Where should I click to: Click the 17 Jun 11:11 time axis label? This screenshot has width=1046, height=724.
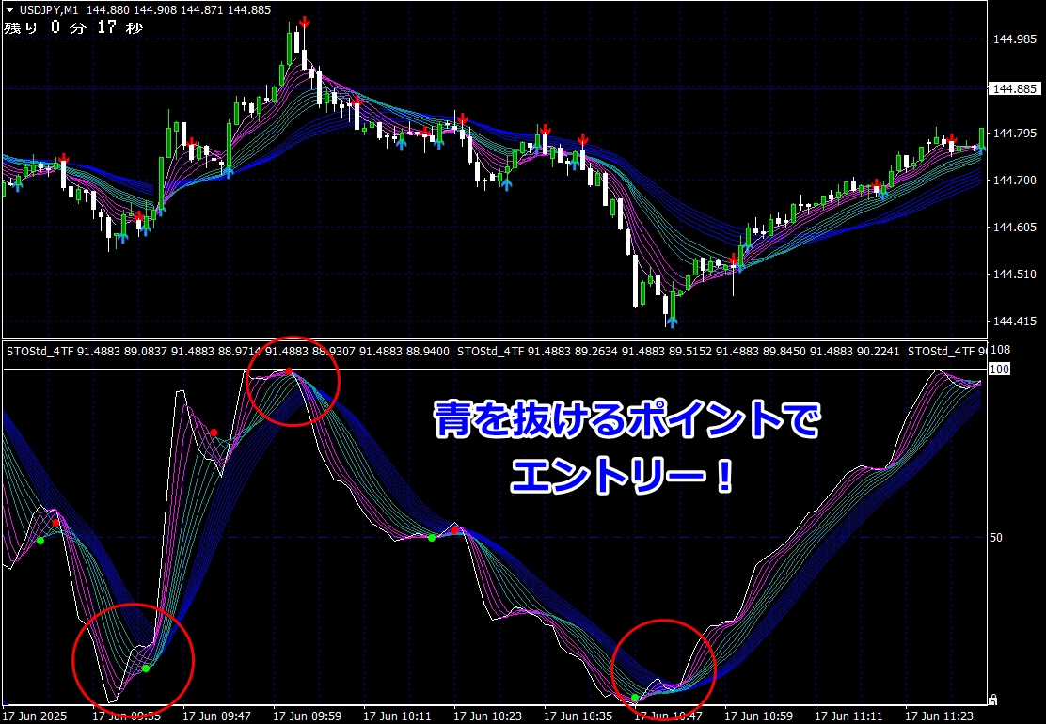[x=849, y=716]
